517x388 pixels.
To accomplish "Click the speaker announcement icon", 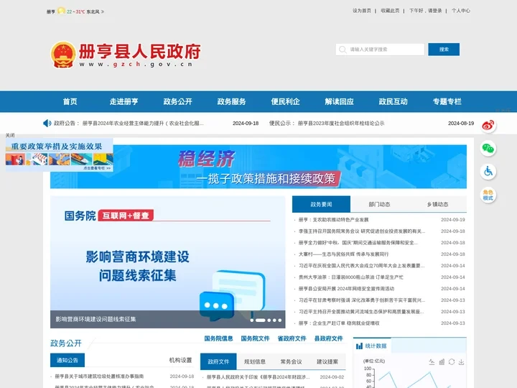I will click(x=47, y=123).
